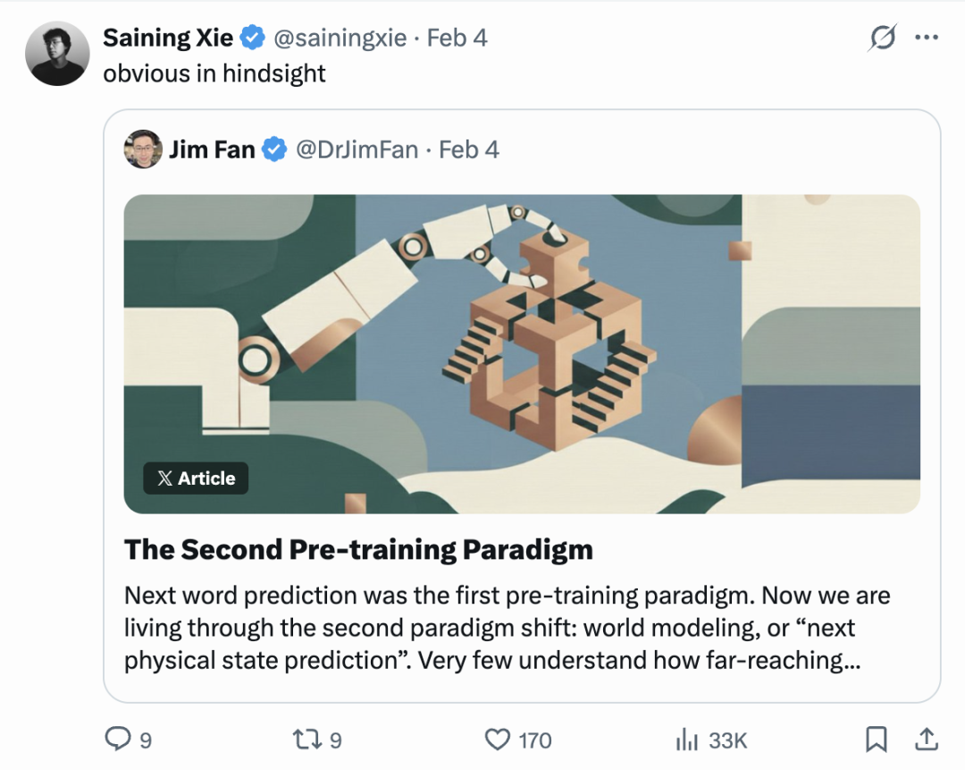Screen dimensions: 965x770
Task: Click Saining Xie's verified badge
Action: pos(254,38)
